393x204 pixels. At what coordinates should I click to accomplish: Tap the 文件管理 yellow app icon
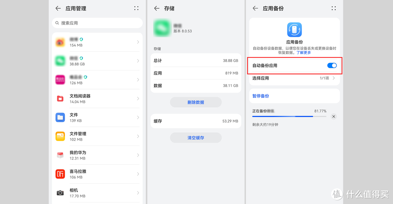click(60, 136)
